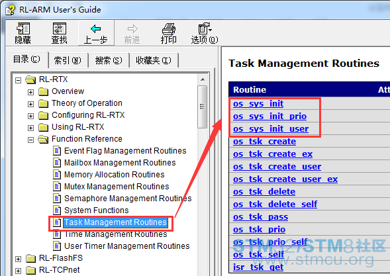Expand the RL-FlashFS tree node
This screenshot has width=390, height=276.
click(x=18, y=259)
